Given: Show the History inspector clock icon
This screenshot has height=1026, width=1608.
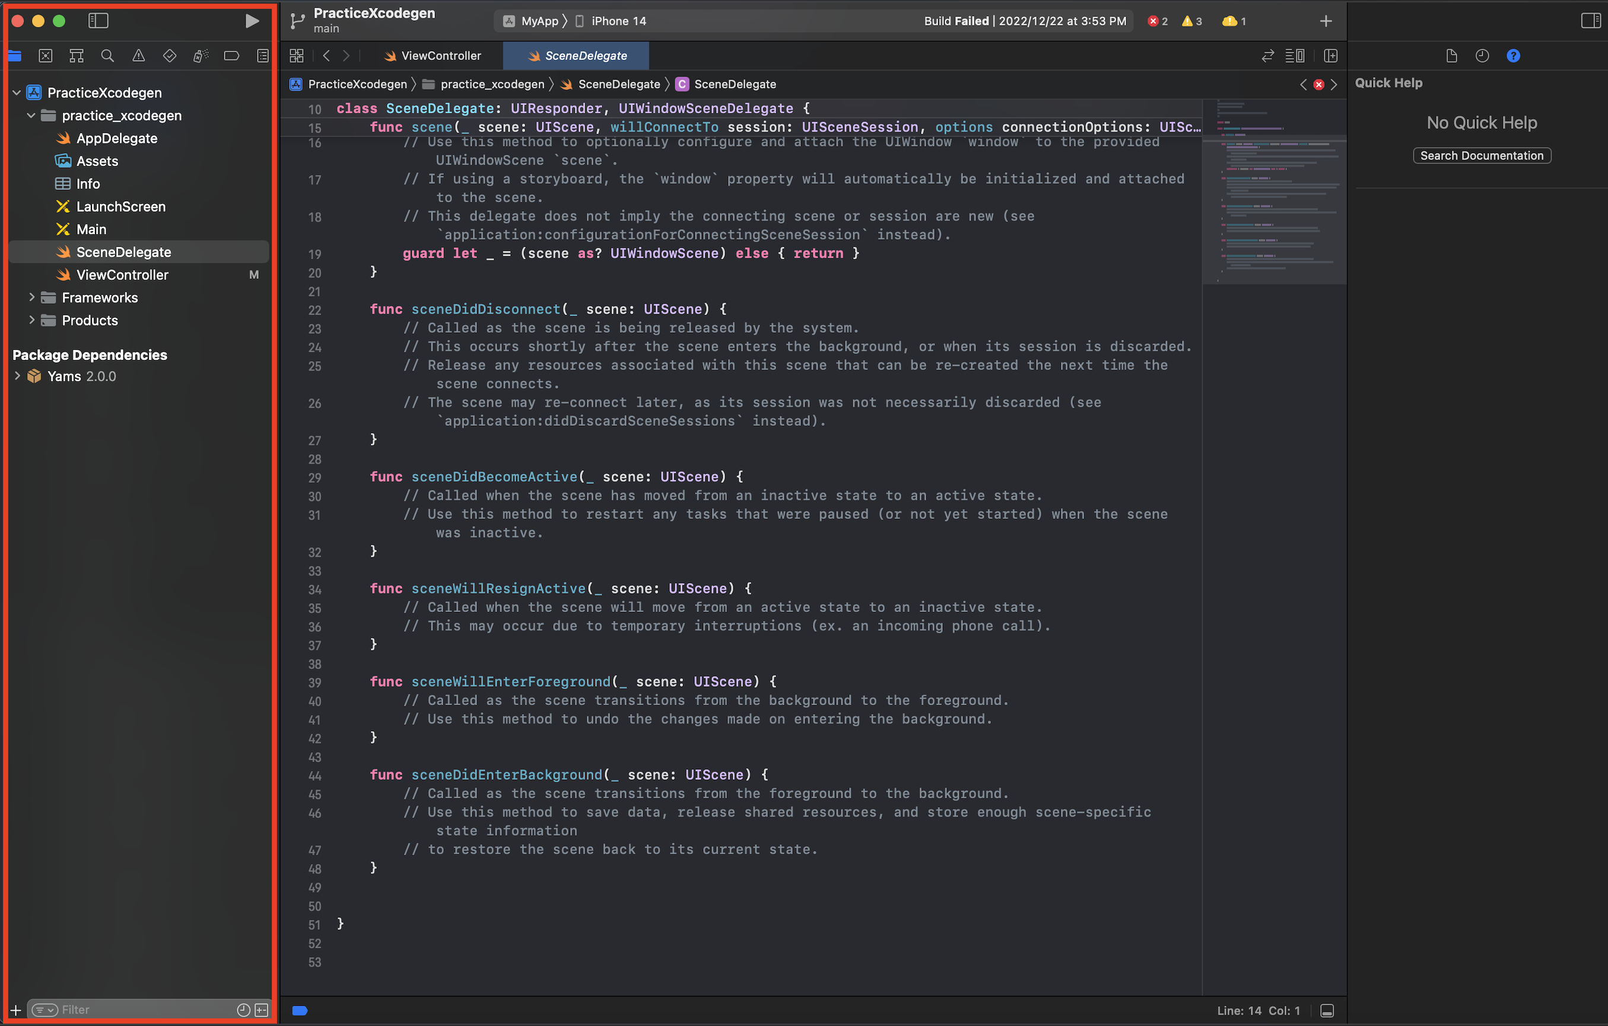Looking at the screenshot, I should (x=1482, y=56).
